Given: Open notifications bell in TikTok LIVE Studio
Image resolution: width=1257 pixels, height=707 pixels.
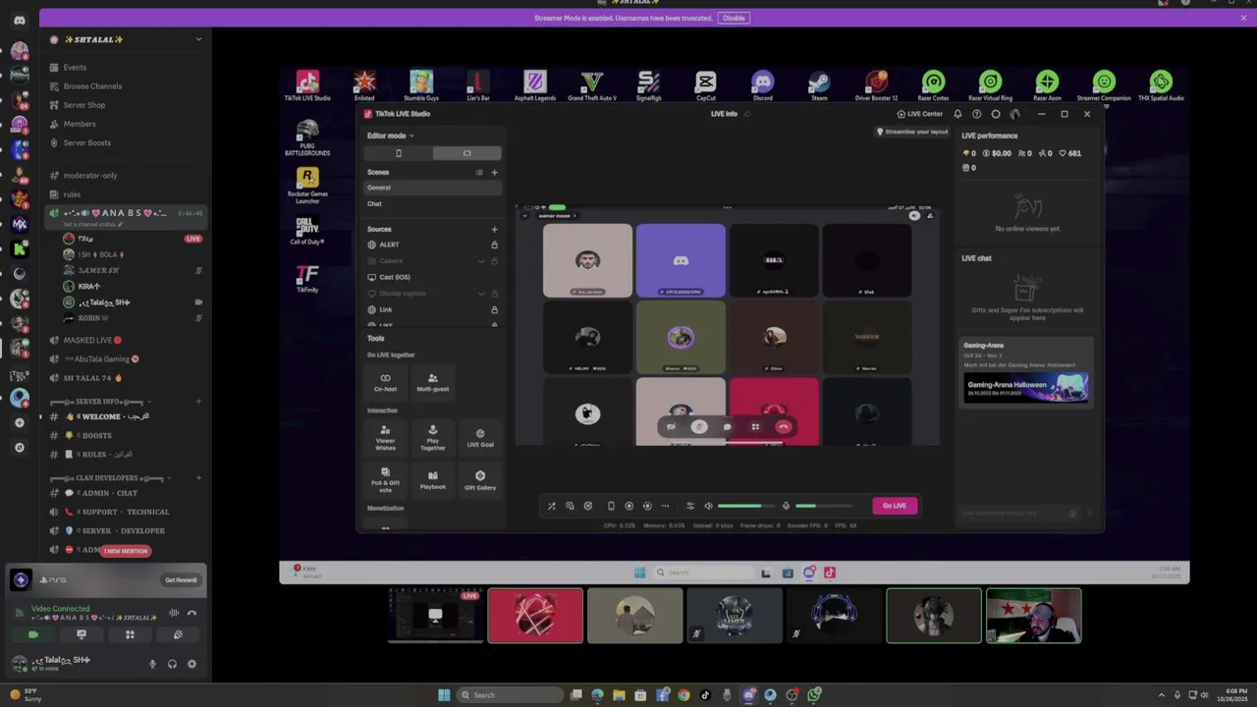Looking at the screenshot, I should tap(957, 114).
